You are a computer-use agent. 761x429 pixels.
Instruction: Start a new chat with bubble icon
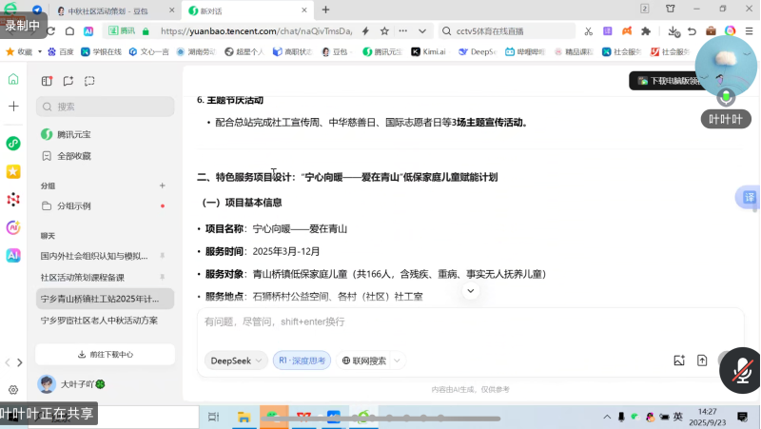tap(68, 81)
